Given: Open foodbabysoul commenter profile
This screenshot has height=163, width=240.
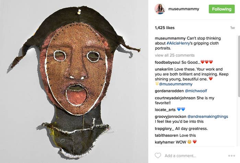Looking at the screenshot, I should tap(167, 62).
